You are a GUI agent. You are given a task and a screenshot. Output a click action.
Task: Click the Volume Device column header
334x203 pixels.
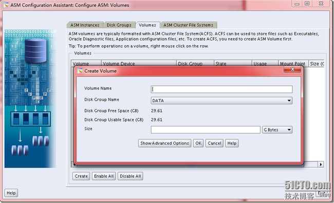click(139, 64)
